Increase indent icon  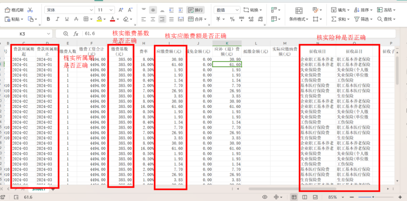(x=181, y=10)
